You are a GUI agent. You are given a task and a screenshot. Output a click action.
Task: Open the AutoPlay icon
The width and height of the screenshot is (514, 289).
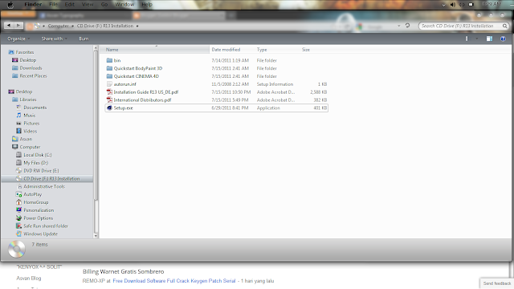pyautogui.click(x=18, y=194)
